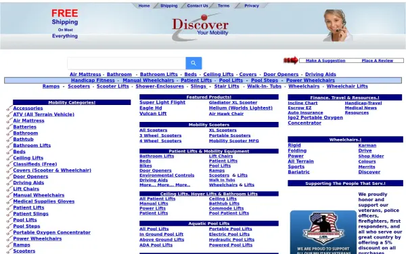
Task: Click the bullet icon beside Batteries
Action: coord(9,127)
